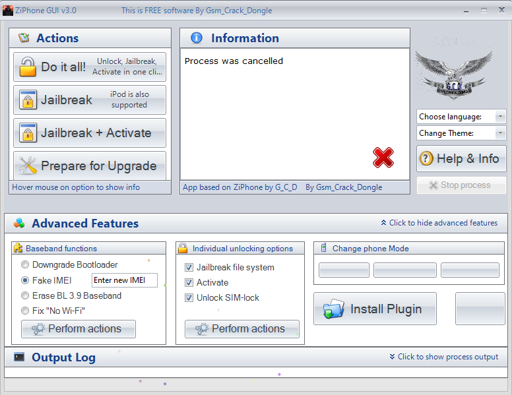Click the Prepare for Upgrade tools icon

28,166
